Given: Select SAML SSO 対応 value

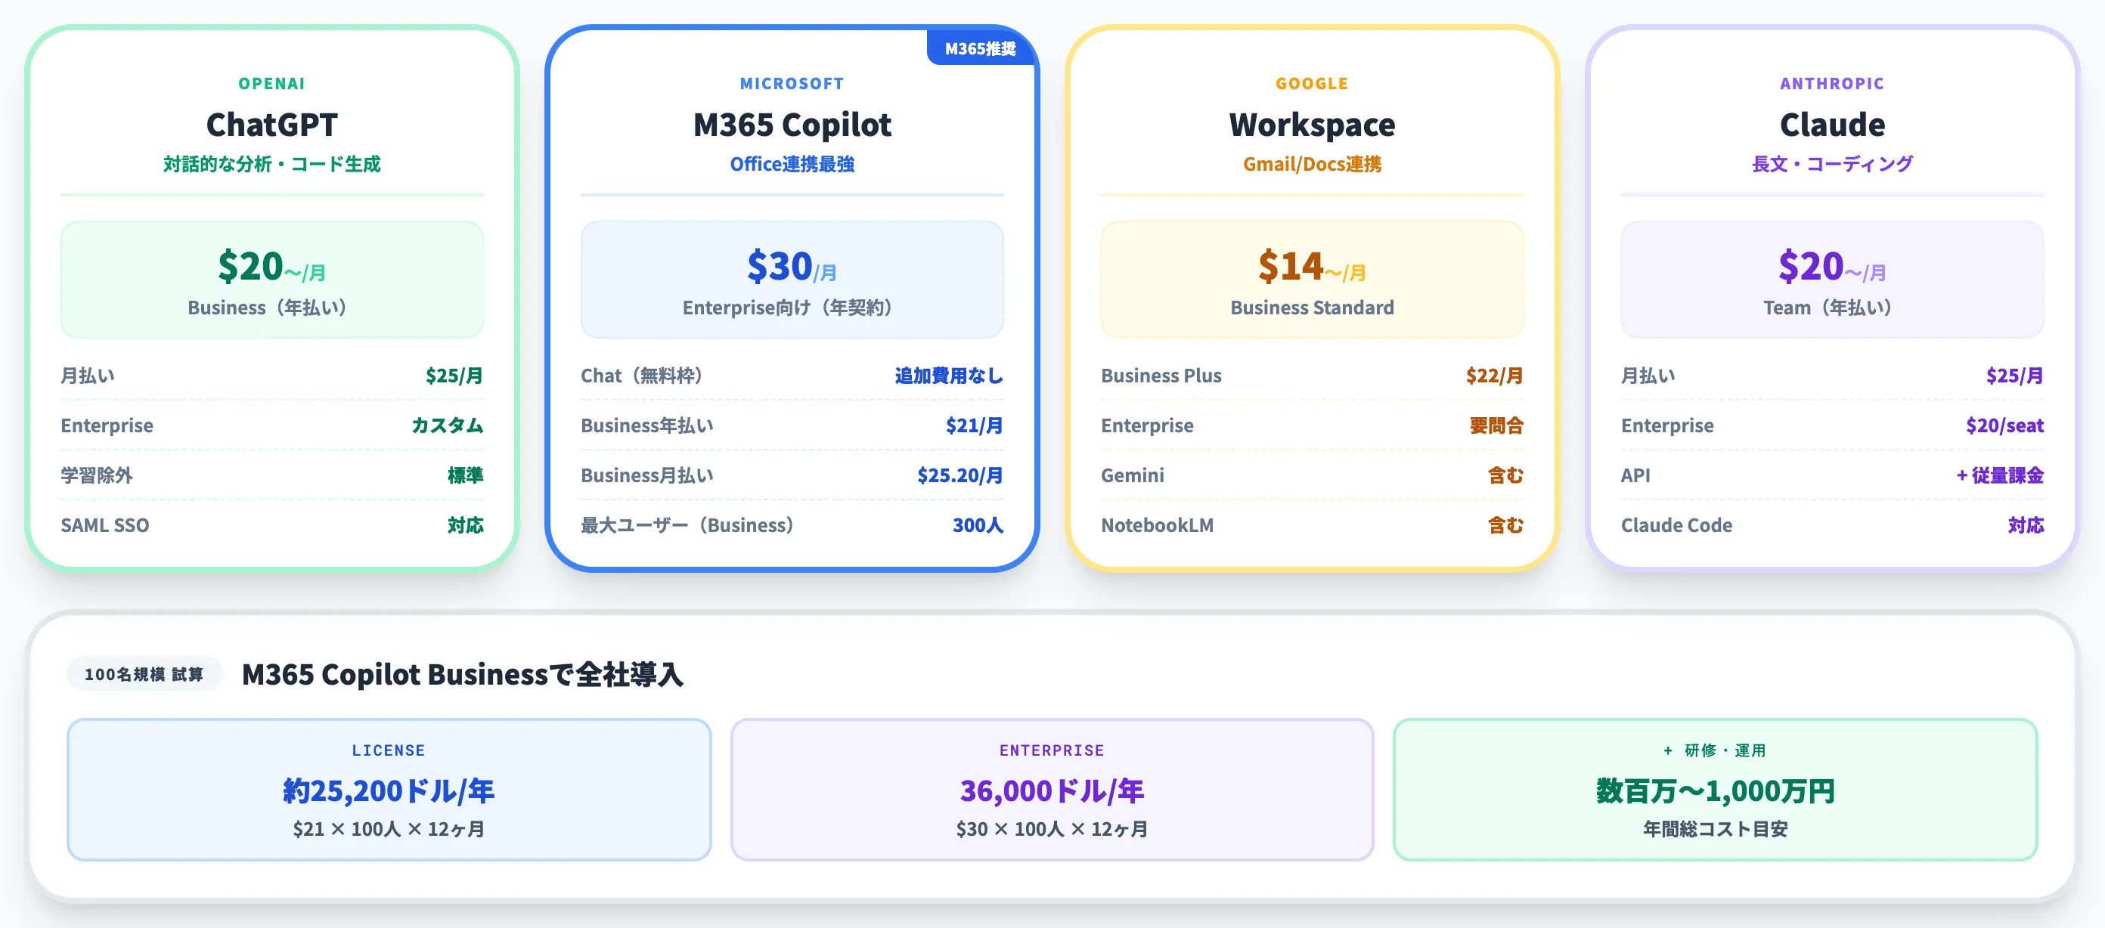Looking at the screenshot, I should pos(465,525).
